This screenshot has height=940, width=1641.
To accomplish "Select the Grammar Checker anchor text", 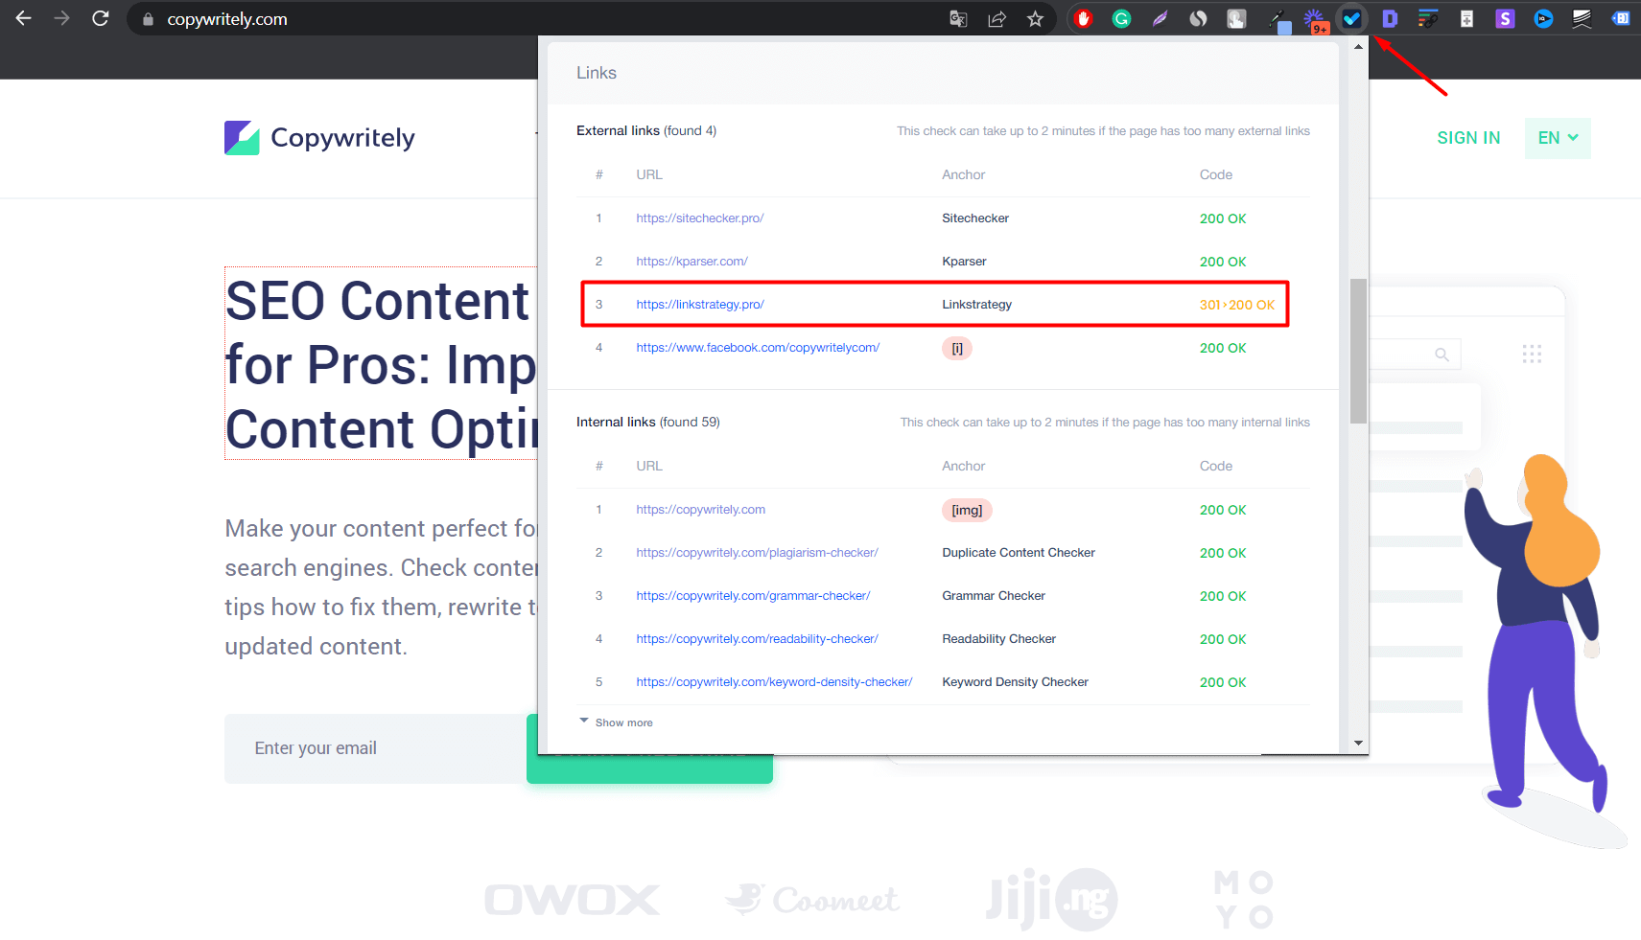I will pyautogui.click(x=994, y=596).
